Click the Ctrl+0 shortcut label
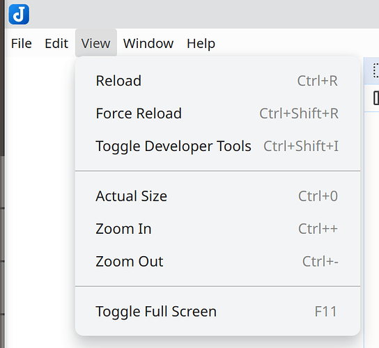Image resolution: width=379 pixels, height=348 pixels. pos(318,196)
